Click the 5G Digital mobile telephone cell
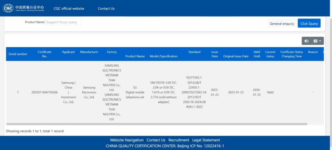The height and width of the screenshot is (150, 332). (135, 92)
